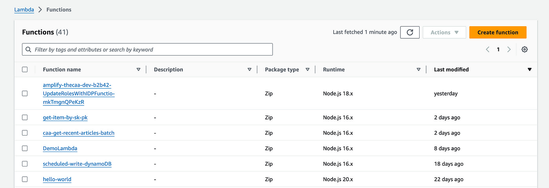549x188 pixels.
Task: Open the hello-world function link
Action: click(57, 179)
